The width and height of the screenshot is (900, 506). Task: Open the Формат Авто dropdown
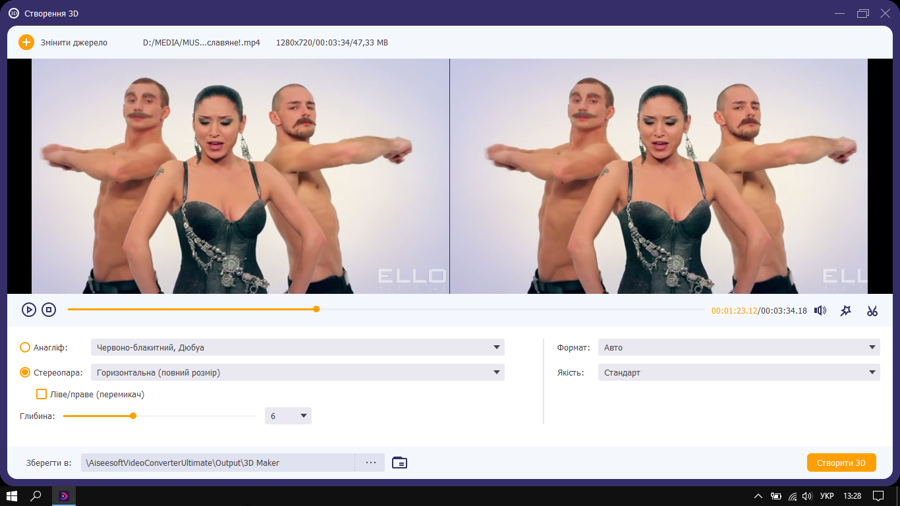tap(739, 347)
